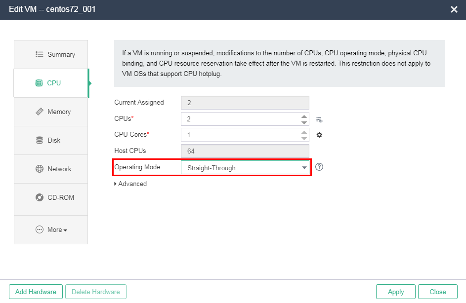Click the Disk stack icon in sidebar
The width and height of the screenshot is (466, 303).
[x=40, y=140]
